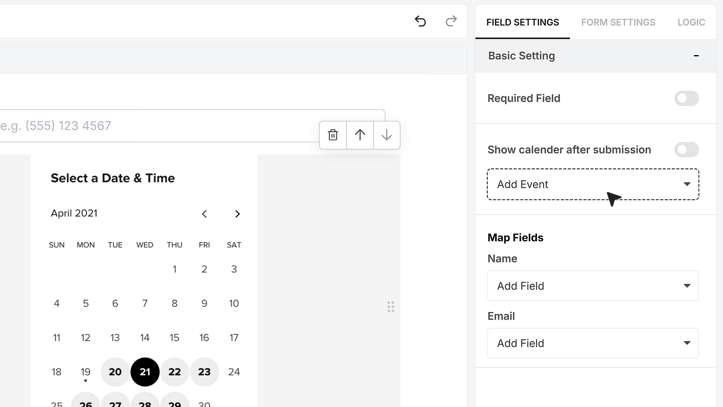Move field down with down arrow

point(387,135)
